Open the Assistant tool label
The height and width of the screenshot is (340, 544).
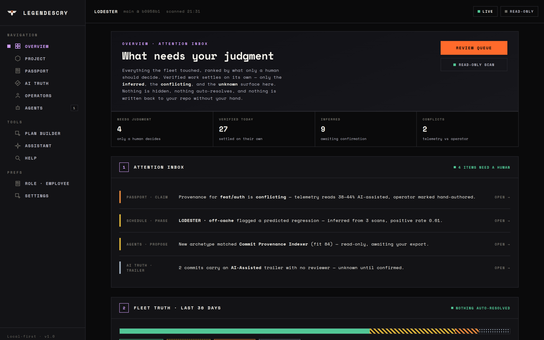click(x=38, y=146)
